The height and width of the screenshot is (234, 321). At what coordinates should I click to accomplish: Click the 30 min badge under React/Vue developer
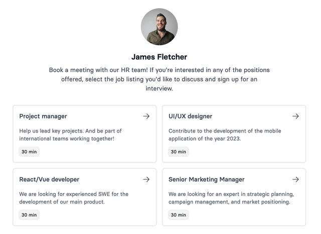[x=29, y=215]
